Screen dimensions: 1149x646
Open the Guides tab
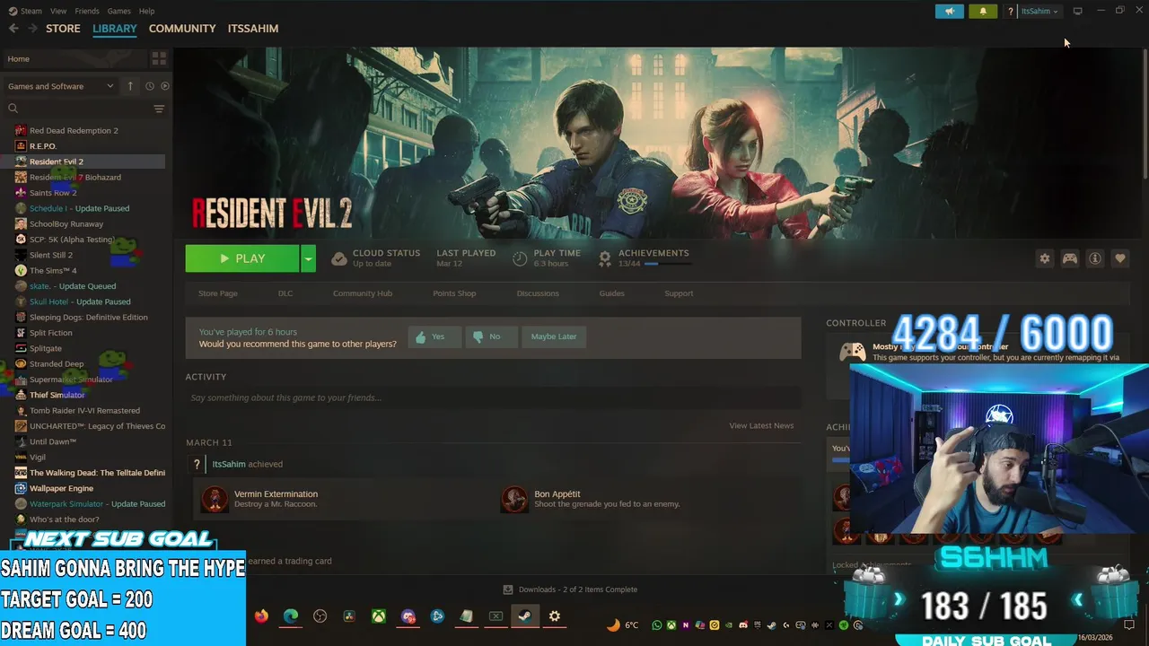click(611, 293)
